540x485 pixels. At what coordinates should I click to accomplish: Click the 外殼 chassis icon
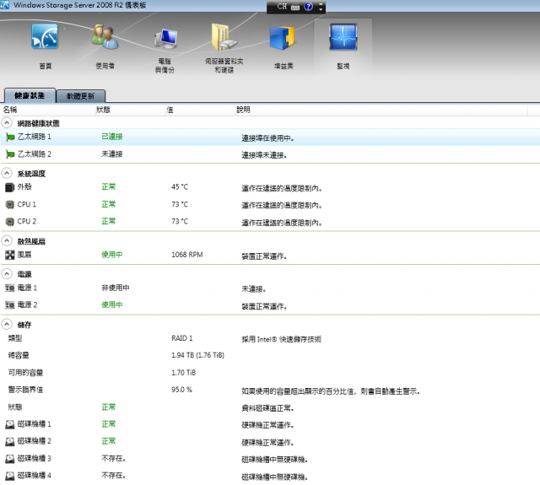click(9, 187)
